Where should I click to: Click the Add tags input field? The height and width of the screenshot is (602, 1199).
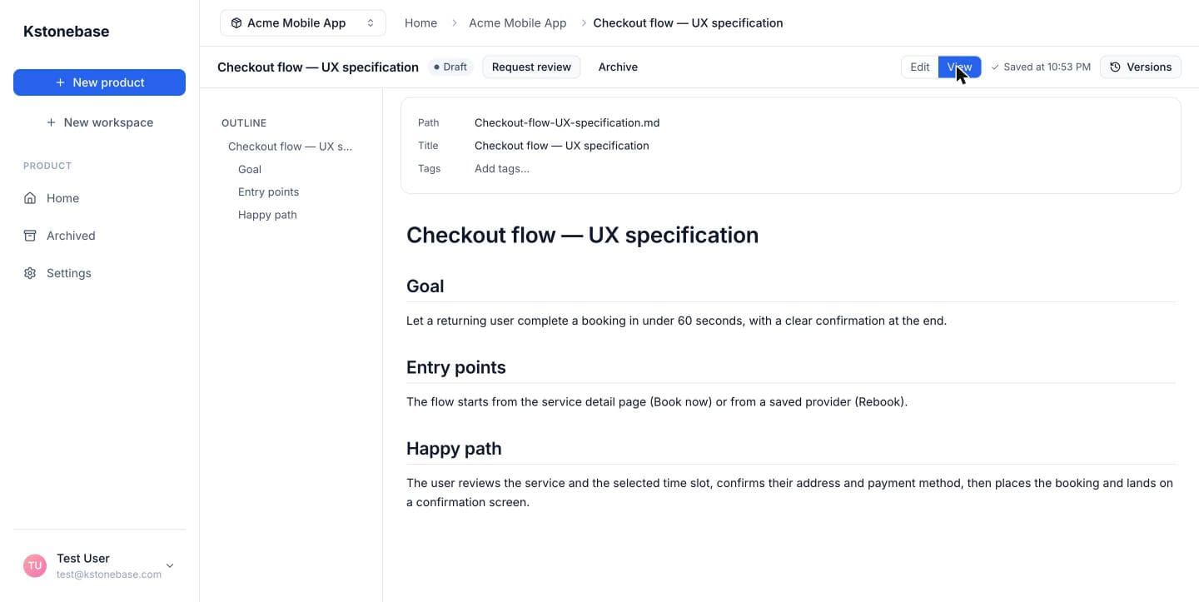(x=502, y=169)
